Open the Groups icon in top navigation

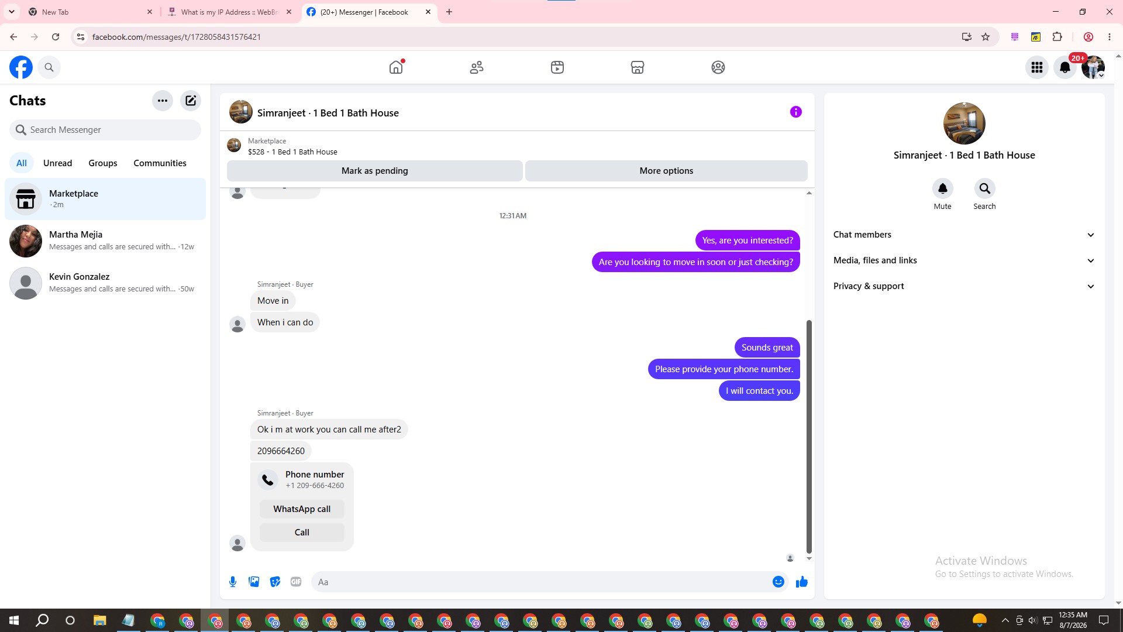click(x=718, y=67)
